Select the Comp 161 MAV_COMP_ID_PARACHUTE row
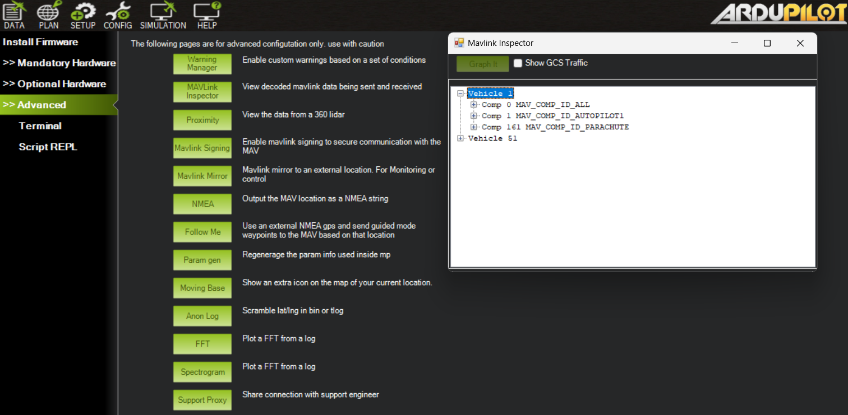Screen dimensions: 848x415 pyautogui.click(x=555, y=127)
